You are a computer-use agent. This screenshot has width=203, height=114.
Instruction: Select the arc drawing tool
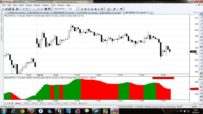tap(201, 56)
